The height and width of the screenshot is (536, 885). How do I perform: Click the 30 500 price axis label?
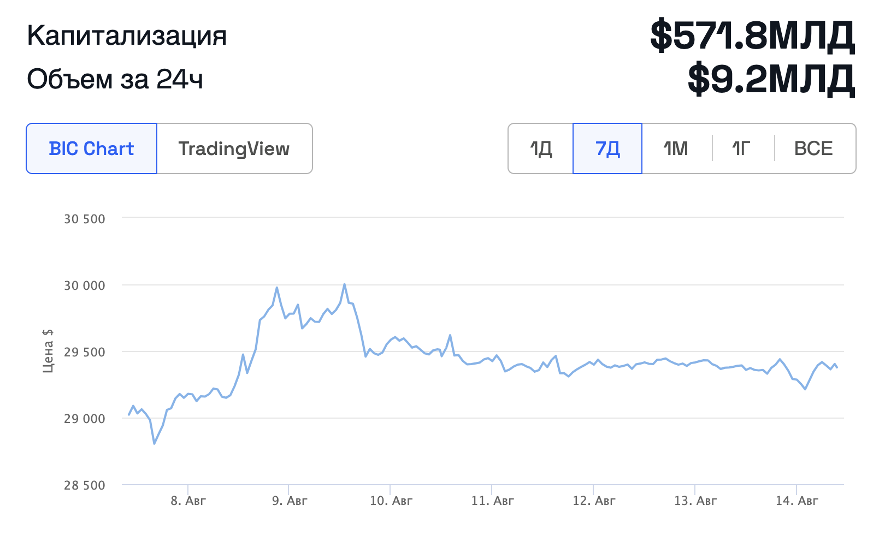click(85, 219)
